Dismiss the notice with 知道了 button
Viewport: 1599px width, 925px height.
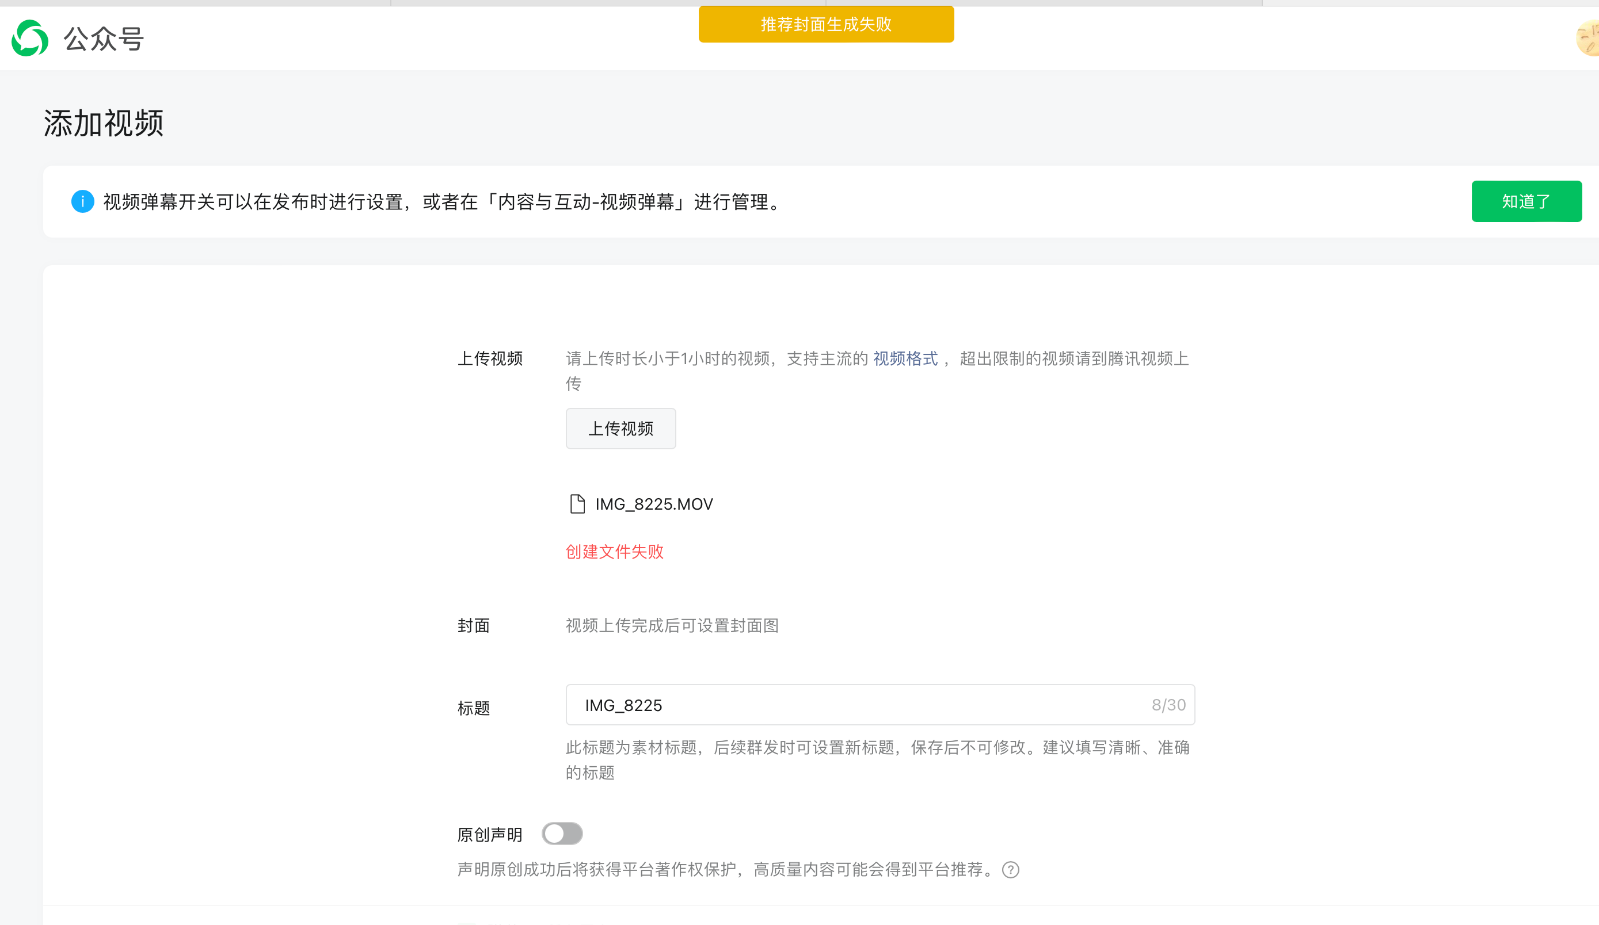click(1526, 201)
